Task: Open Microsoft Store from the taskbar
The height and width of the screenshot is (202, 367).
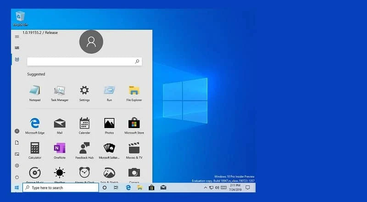Action: coord(151,187)
